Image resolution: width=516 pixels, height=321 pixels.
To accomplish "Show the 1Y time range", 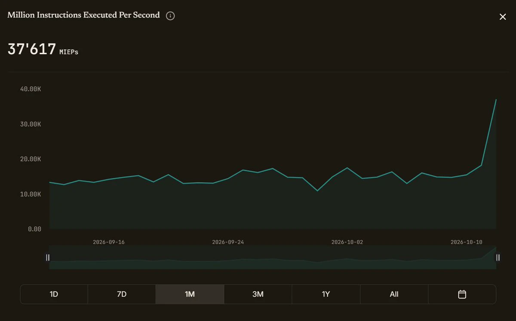I will tap(326, 294).
